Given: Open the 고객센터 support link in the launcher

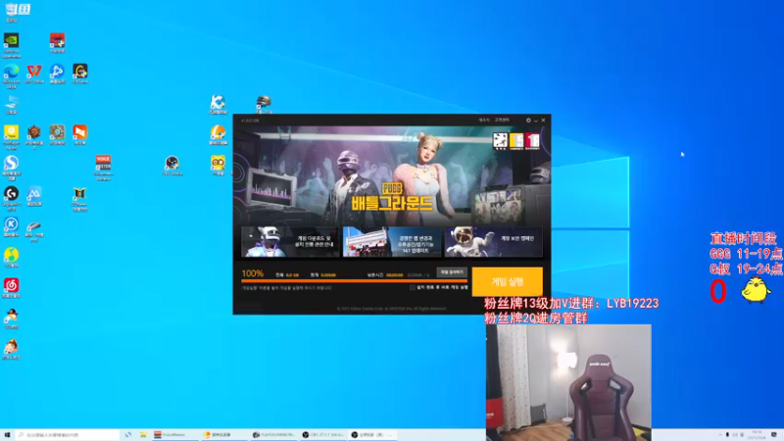Looking at the screenshot, I should point(502,120).
